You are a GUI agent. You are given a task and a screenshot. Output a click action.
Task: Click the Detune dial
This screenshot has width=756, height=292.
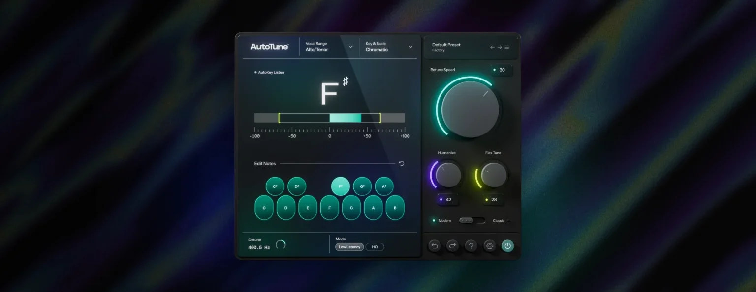[281, 244]
